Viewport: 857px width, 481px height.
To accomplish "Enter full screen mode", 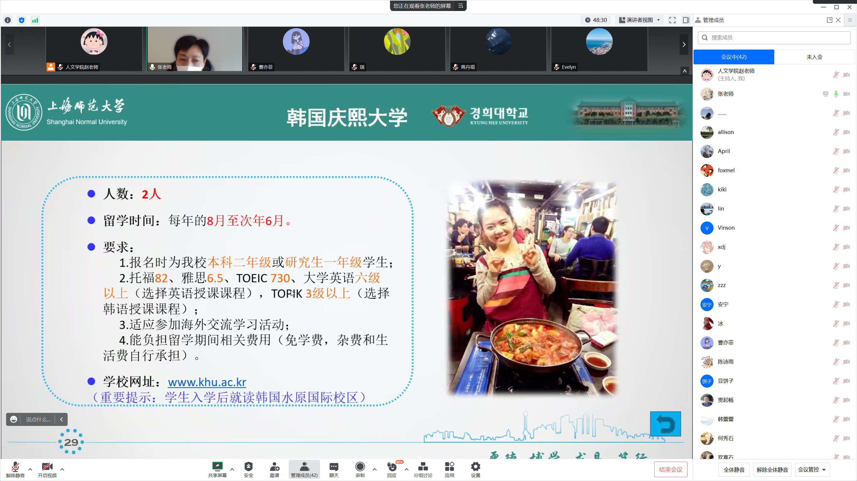I will click(x=672, y=20).
